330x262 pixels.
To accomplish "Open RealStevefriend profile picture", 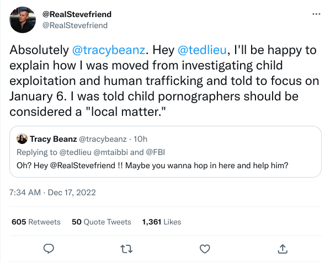I will click(x=23, y=20).
